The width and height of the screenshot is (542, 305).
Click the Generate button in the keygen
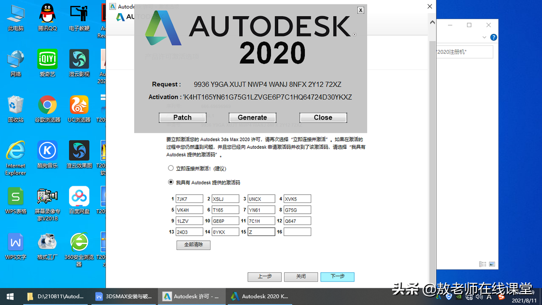point(252,117)
